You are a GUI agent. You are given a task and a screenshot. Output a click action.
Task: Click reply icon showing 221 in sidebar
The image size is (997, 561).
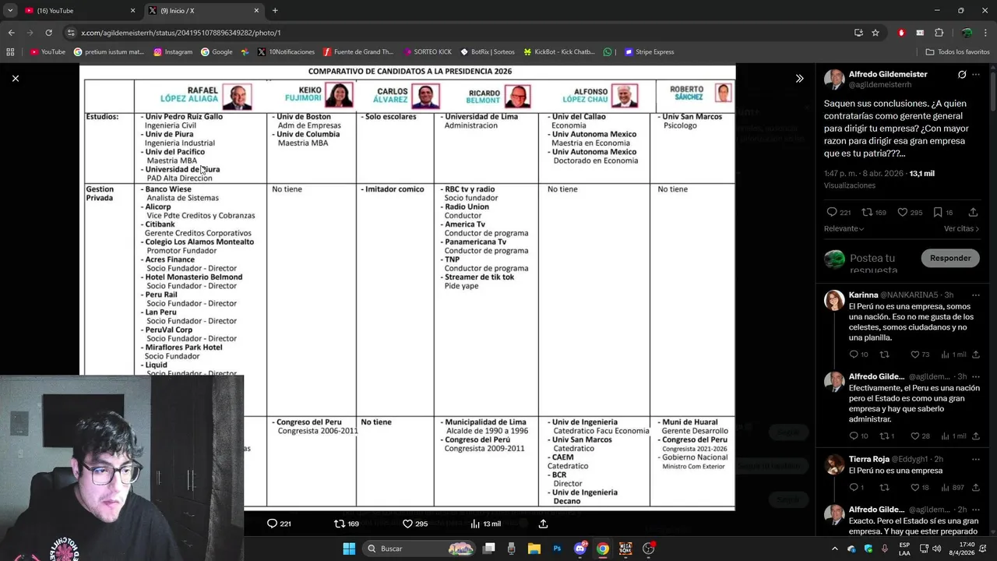[x=839, y=212]
